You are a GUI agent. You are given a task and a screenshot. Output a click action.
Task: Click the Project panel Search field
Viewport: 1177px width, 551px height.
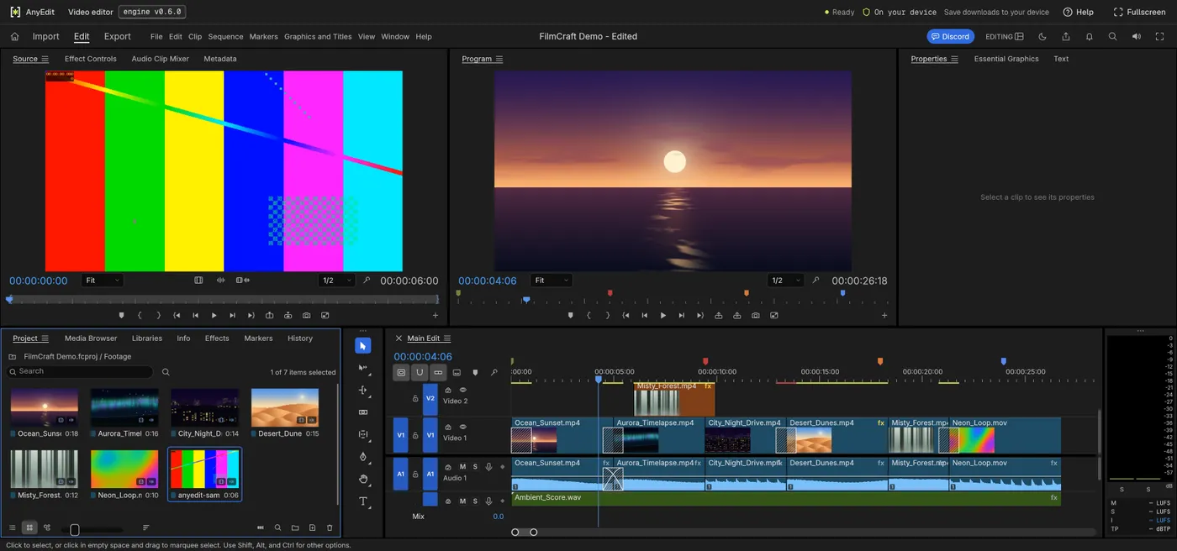81,371
